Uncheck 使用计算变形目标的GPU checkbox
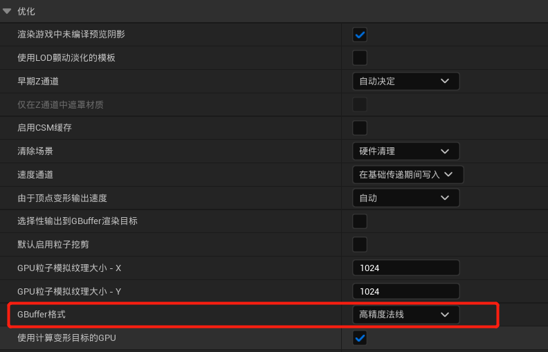Screen dimensions: 548x352 click(360, 338)
